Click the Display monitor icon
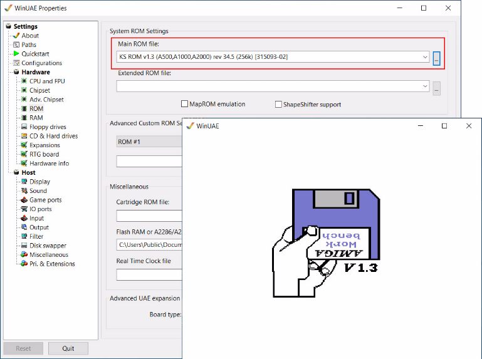 coord(24,182)
